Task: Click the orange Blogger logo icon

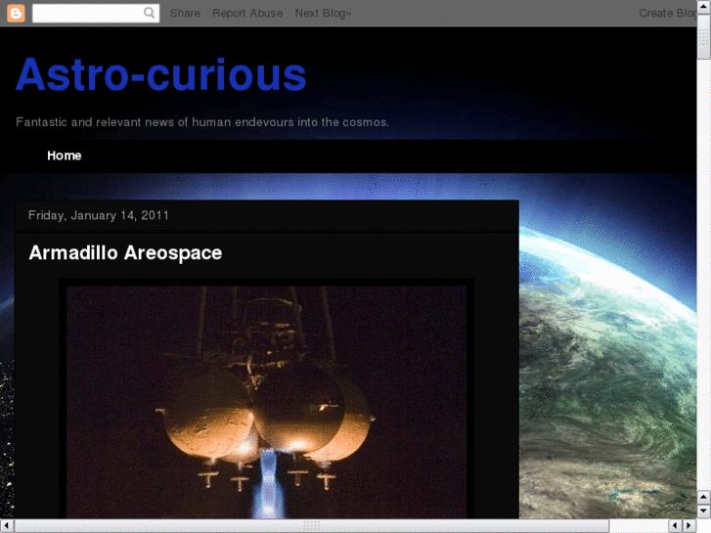Action: [x=16, y=13]
